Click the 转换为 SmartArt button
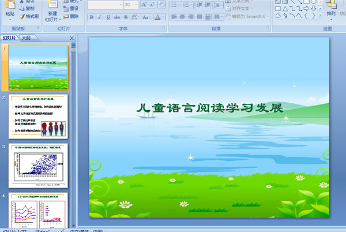 [247, 16]
